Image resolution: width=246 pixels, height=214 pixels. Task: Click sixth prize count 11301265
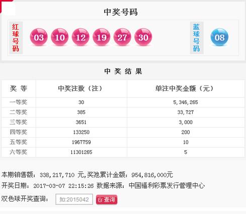(81, 152)
